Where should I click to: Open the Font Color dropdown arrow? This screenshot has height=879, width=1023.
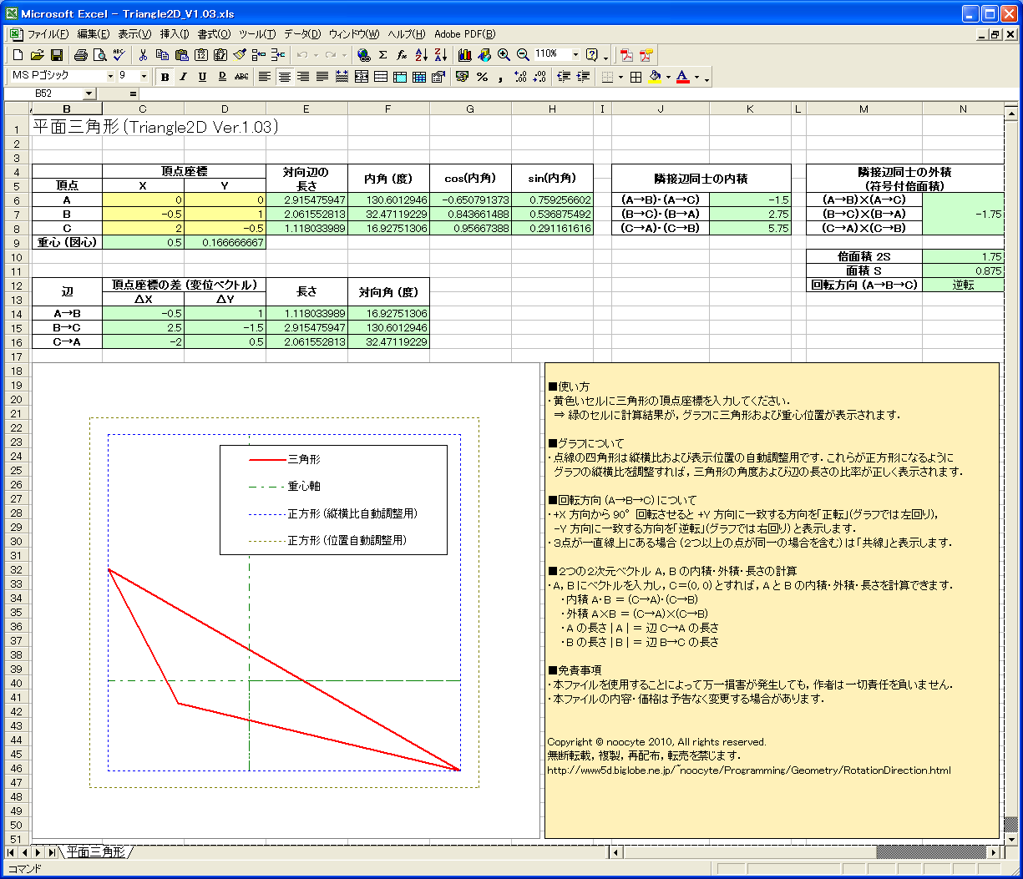(696, 77)
